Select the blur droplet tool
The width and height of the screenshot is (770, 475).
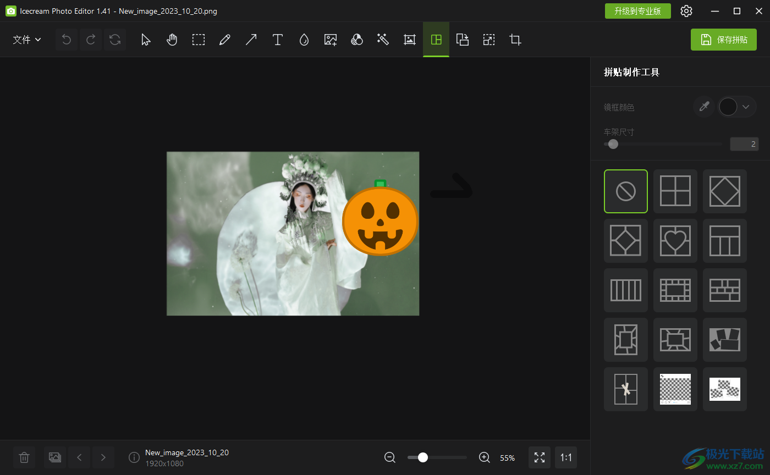click(304, 40)
